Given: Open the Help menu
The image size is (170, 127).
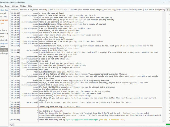Looking at the screenshot, I should point(30,6).
